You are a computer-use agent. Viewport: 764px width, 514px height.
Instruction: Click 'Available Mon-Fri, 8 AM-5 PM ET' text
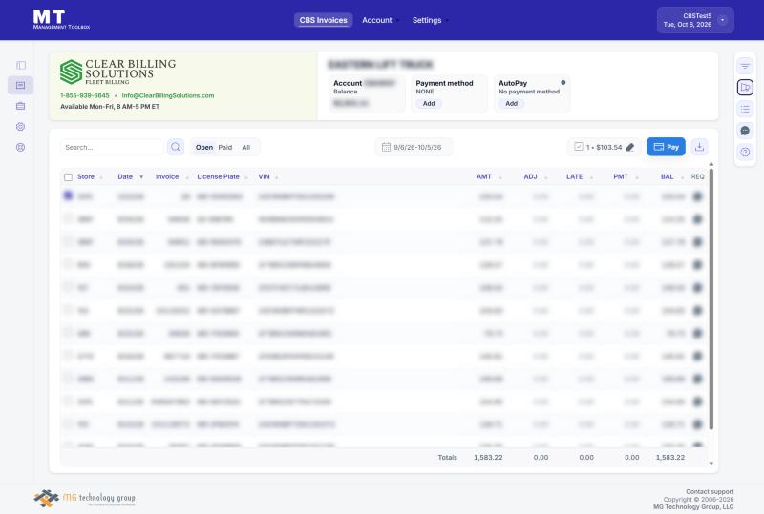pos(110,107)
